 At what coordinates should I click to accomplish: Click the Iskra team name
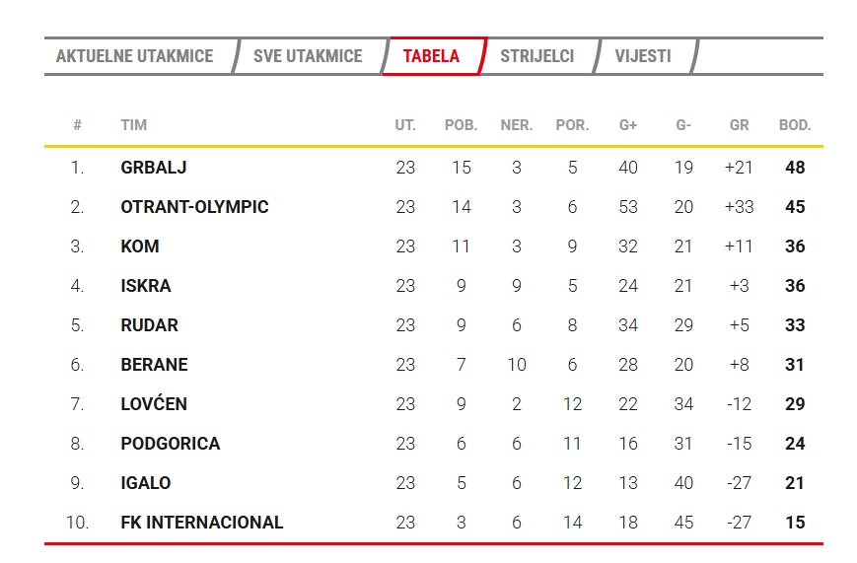click(x=146, y=286)
